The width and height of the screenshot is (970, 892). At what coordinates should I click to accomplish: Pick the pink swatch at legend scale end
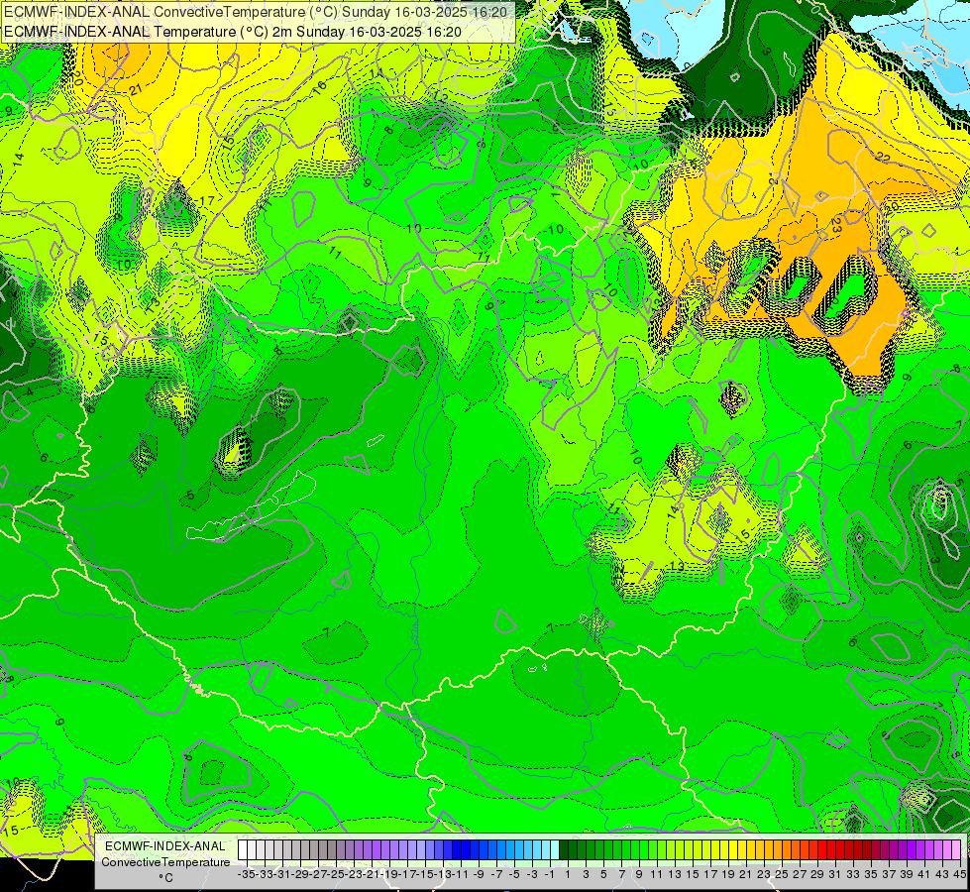(x=956, y=850)
